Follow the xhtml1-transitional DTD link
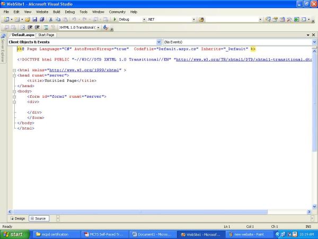 click(244, 59)
